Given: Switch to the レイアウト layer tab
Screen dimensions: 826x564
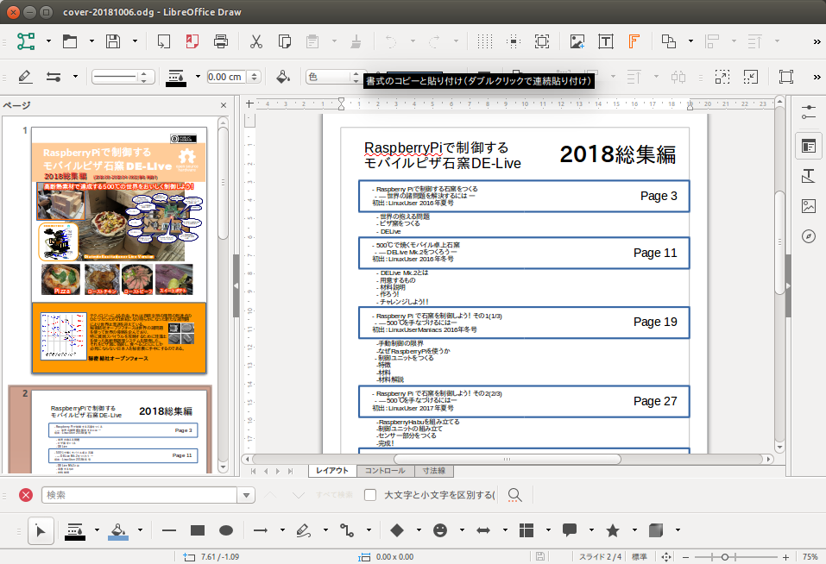Looking at the screenshot, I should (x=332, y=471).
